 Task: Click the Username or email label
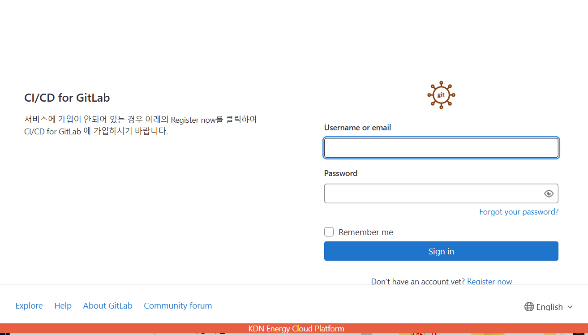[357, 128]
